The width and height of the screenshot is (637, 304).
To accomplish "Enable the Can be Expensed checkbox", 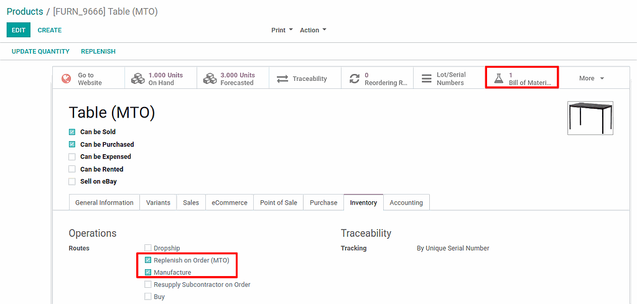I will tap(72, 157).
